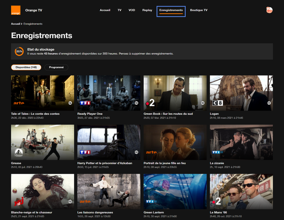Click Grease date 05 juil. 2021 à 20h40
Viewport: 284px width, 220px height.
click(29, 167)
